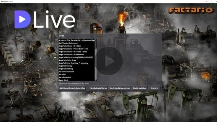
Task: Select Auto Fill mod entry
Action: [x=77, y=75]
